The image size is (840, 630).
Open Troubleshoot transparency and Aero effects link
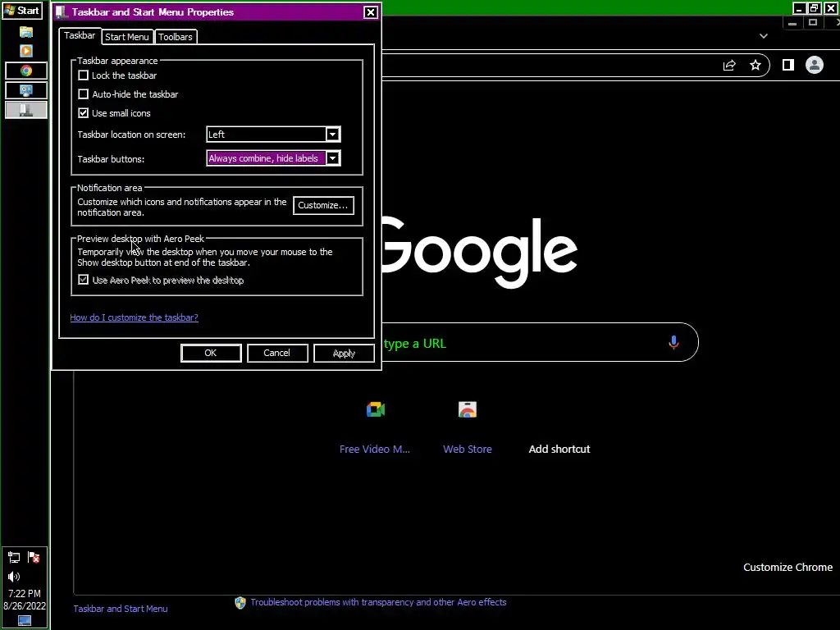click(x=378, y=602)
